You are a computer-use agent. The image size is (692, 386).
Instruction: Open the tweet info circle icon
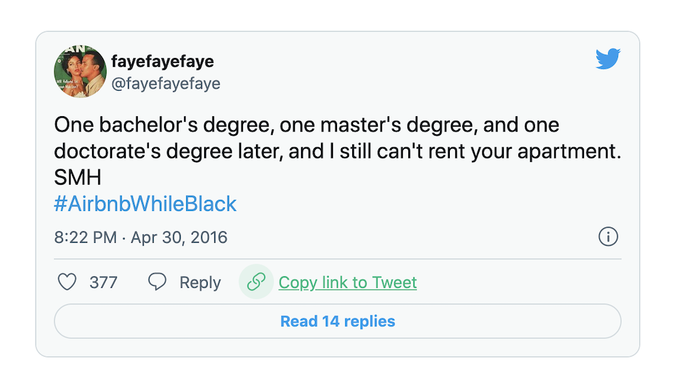click(x=608, y=237)
